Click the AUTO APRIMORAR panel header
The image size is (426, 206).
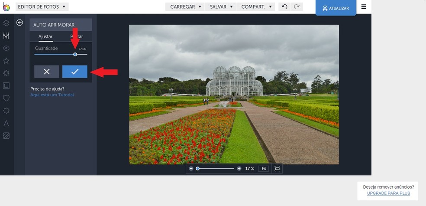(61, 25)
